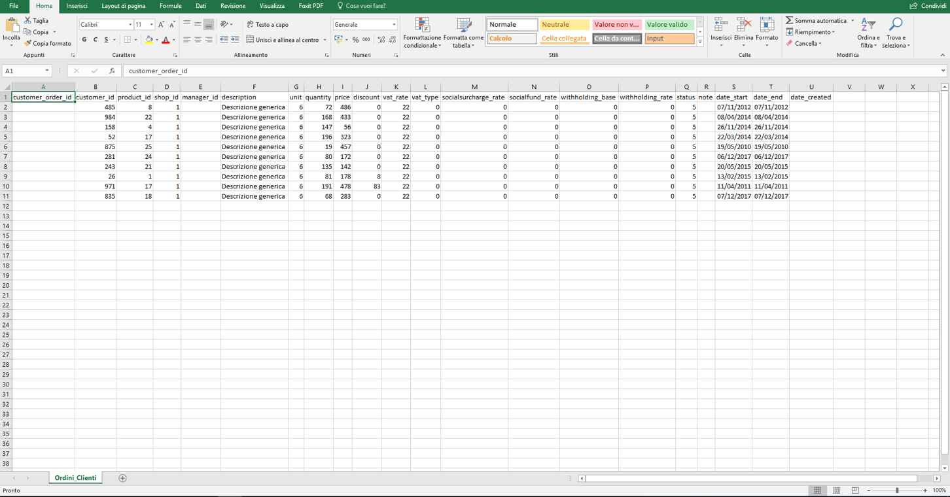This screenshot has width=950, height=497.
Task: Add a new sheet with plus icon
Action: [x=122, y=478]
